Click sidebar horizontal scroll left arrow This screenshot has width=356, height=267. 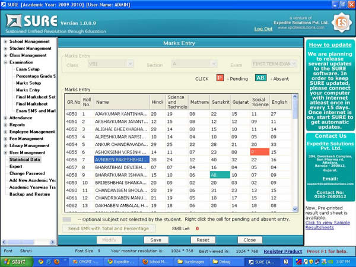coord(4,242)
